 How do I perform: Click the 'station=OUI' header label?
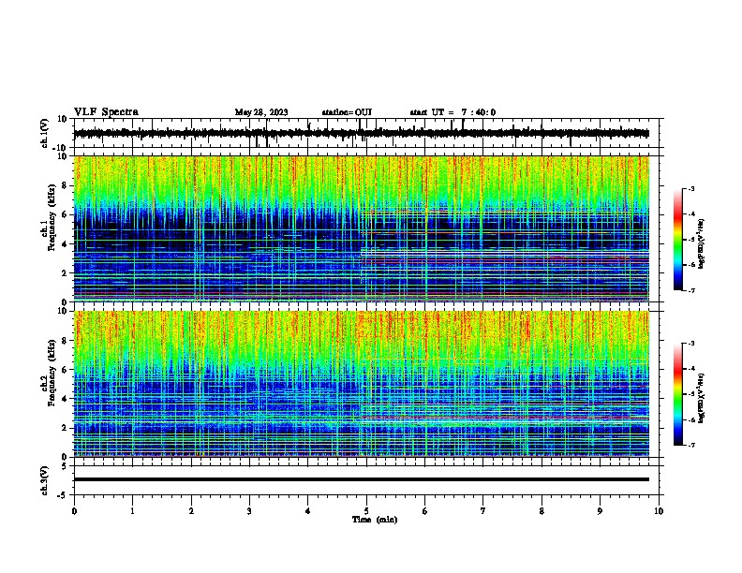tap(347, 112)
